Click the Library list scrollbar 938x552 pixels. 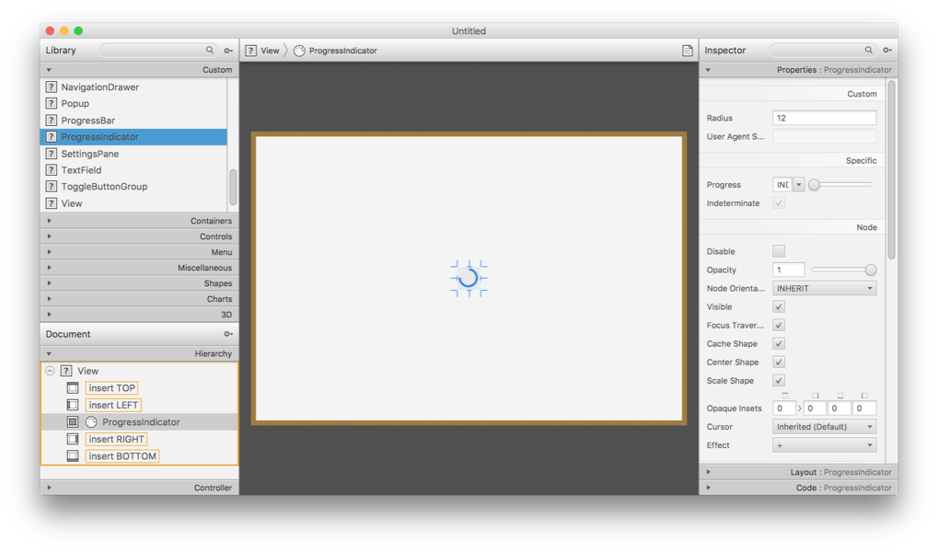233,186
